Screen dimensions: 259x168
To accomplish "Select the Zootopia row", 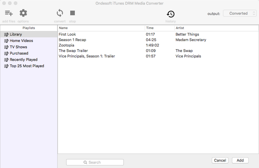I will (x=158, y=45).
